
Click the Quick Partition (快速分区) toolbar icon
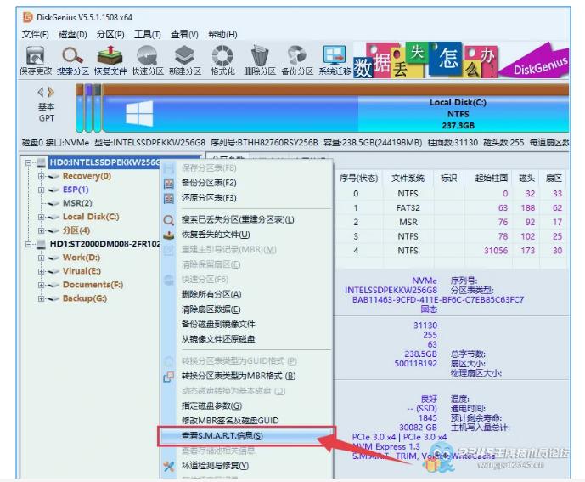tap(148, 58)
